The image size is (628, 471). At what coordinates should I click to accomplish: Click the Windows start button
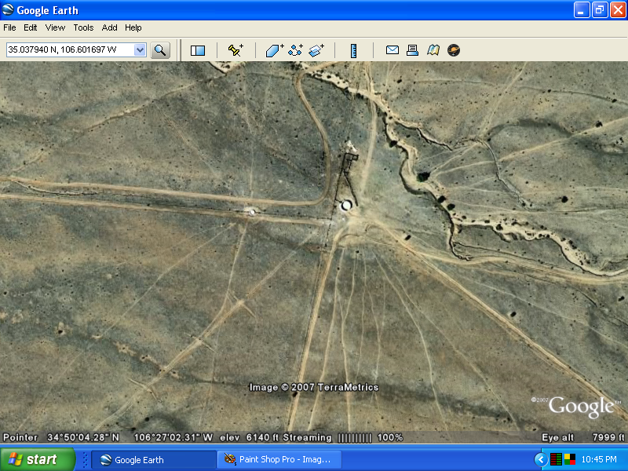tap(37, 459)
